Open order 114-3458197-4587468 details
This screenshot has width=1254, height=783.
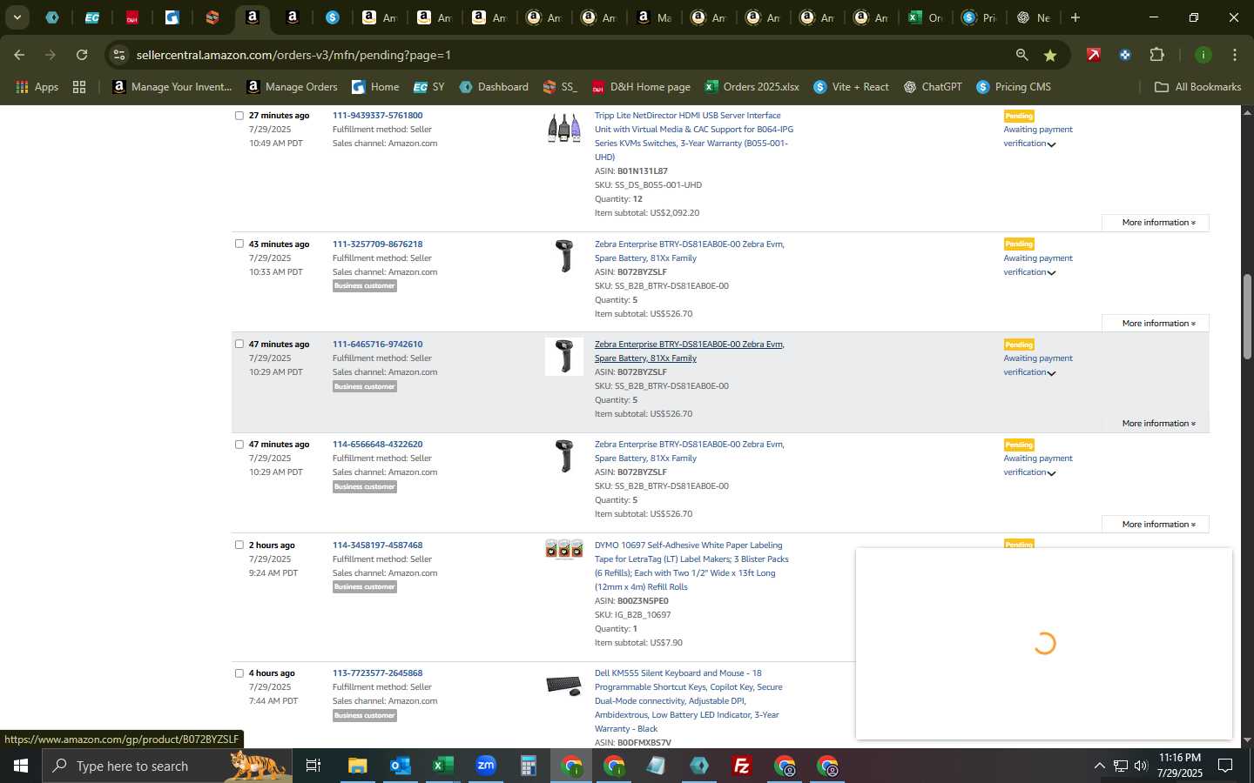coord(377,545)
